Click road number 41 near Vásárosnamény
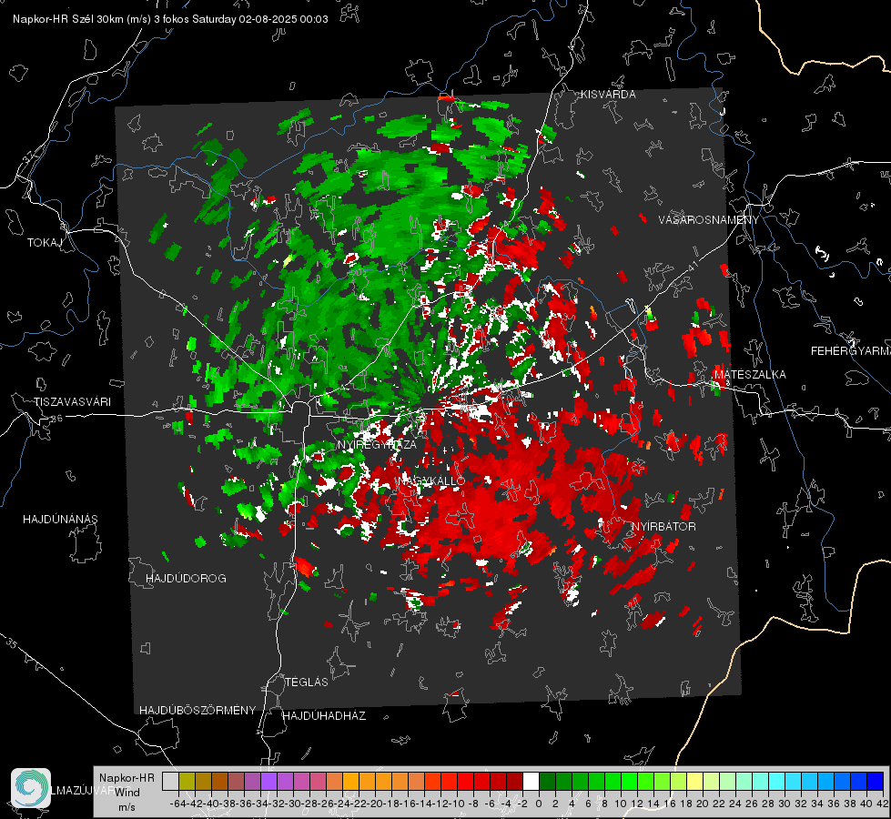891x819 pixels. point(692,266)
